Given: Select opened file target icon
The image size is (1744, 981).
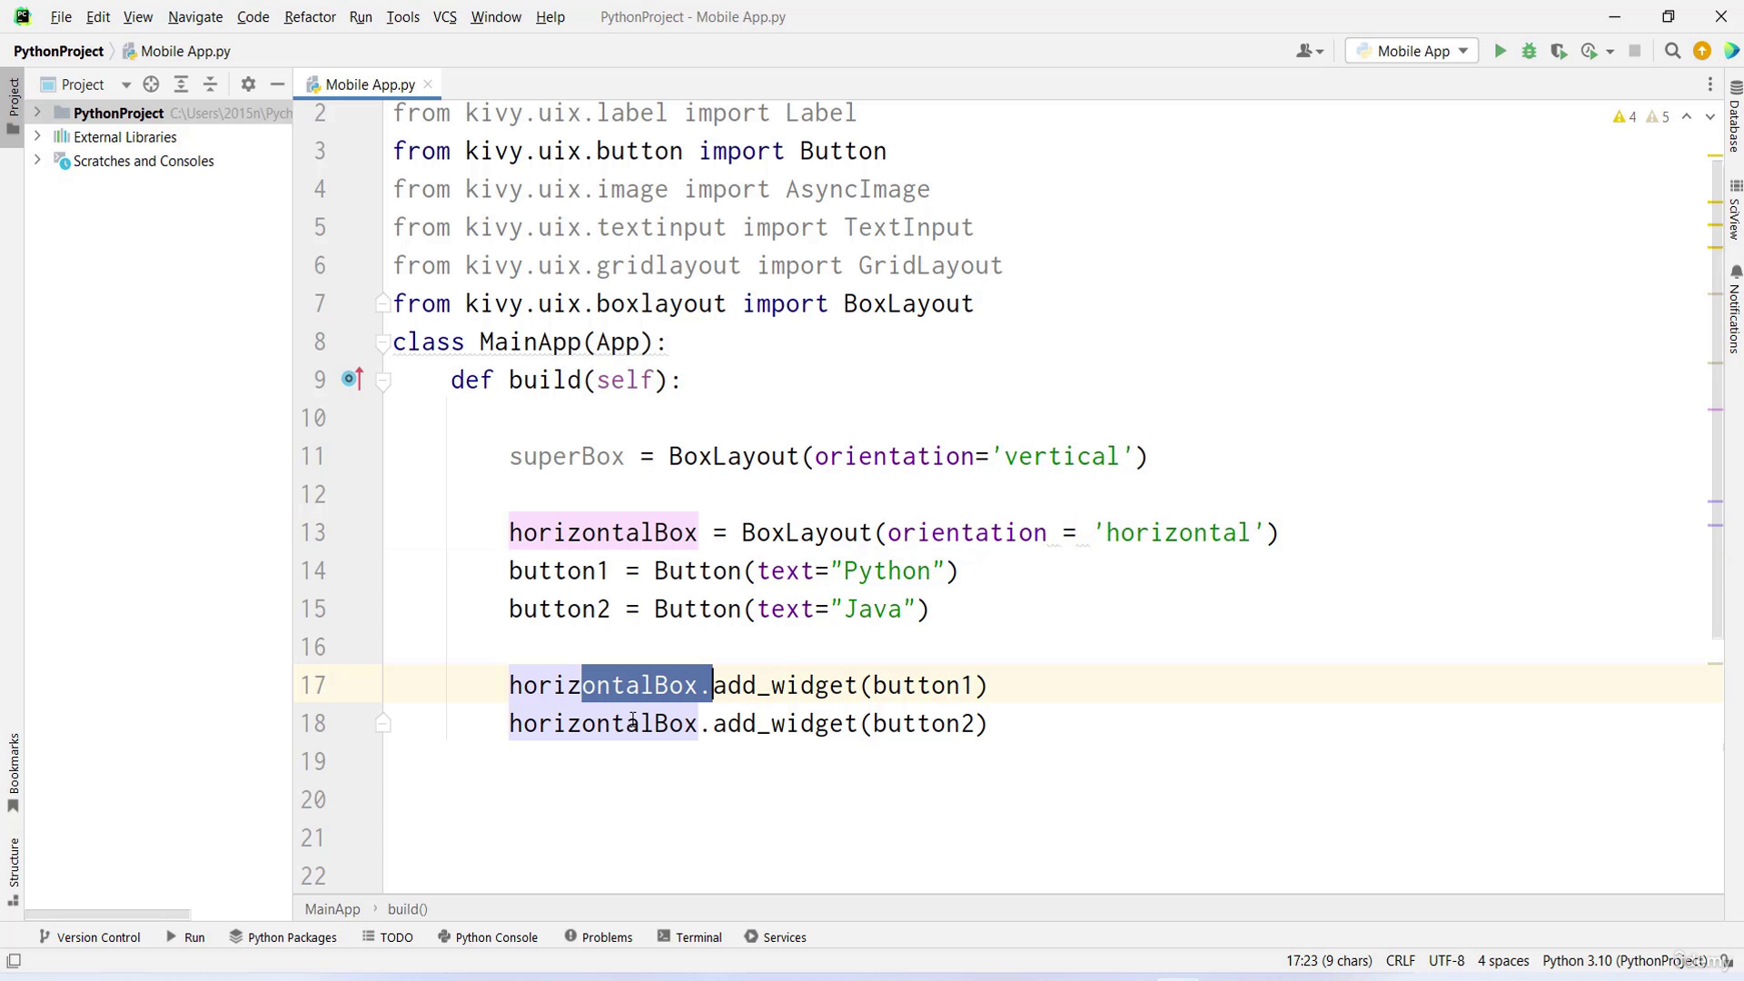Looking at the screenshot, I should (151, 84).
